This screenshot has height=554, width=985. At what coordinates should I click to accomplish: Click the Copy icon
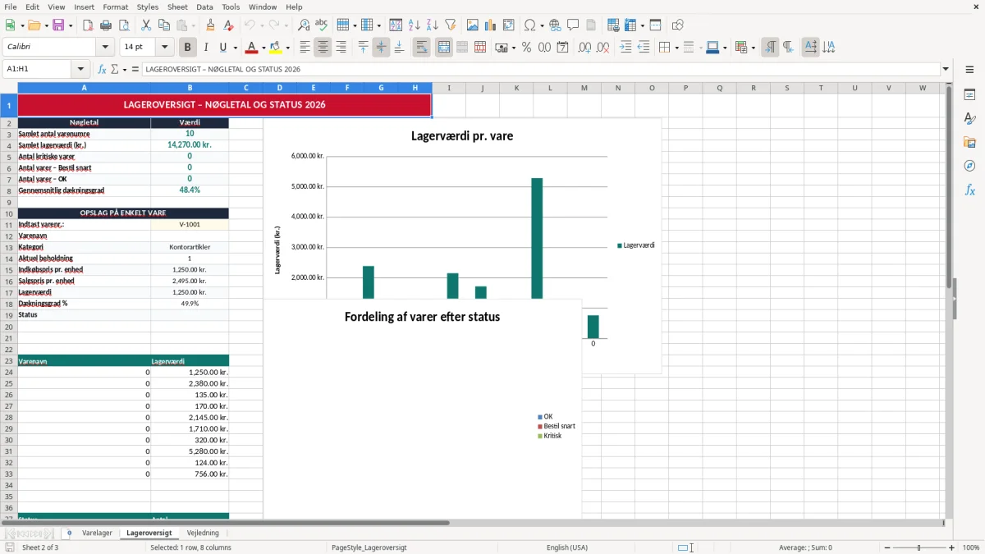coord(164,25)
